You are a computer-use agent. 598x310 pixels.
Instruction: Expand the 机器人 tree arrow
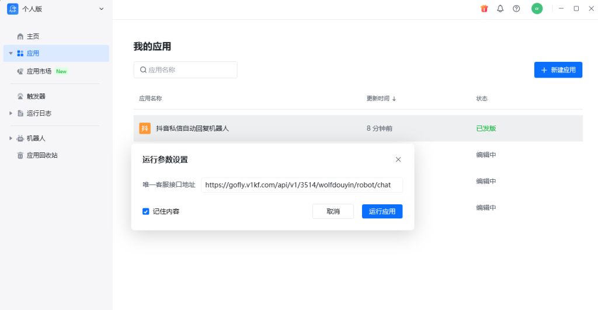coord(11,138)
